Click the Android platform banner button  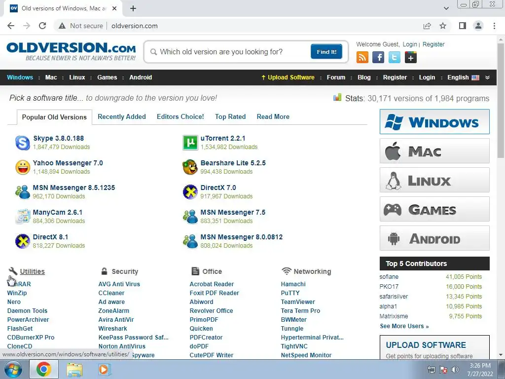(x=434, y=238)
